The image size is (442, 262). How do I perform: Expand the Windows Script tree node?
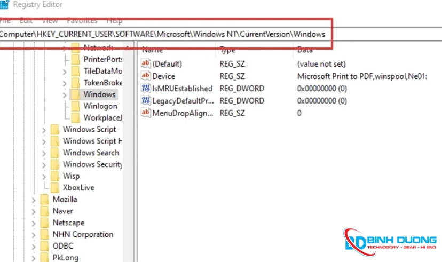pos(44,130)
